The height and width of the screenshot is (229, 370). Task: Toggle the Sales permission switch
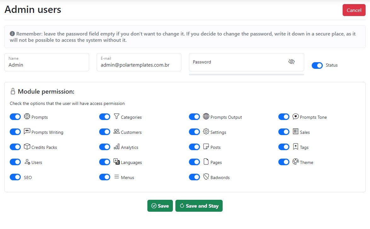pos(284,132)
